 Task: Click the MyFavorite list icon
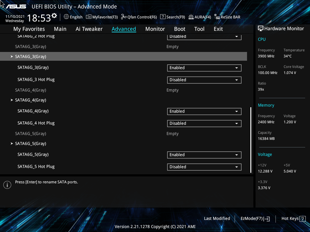(89, 17)
